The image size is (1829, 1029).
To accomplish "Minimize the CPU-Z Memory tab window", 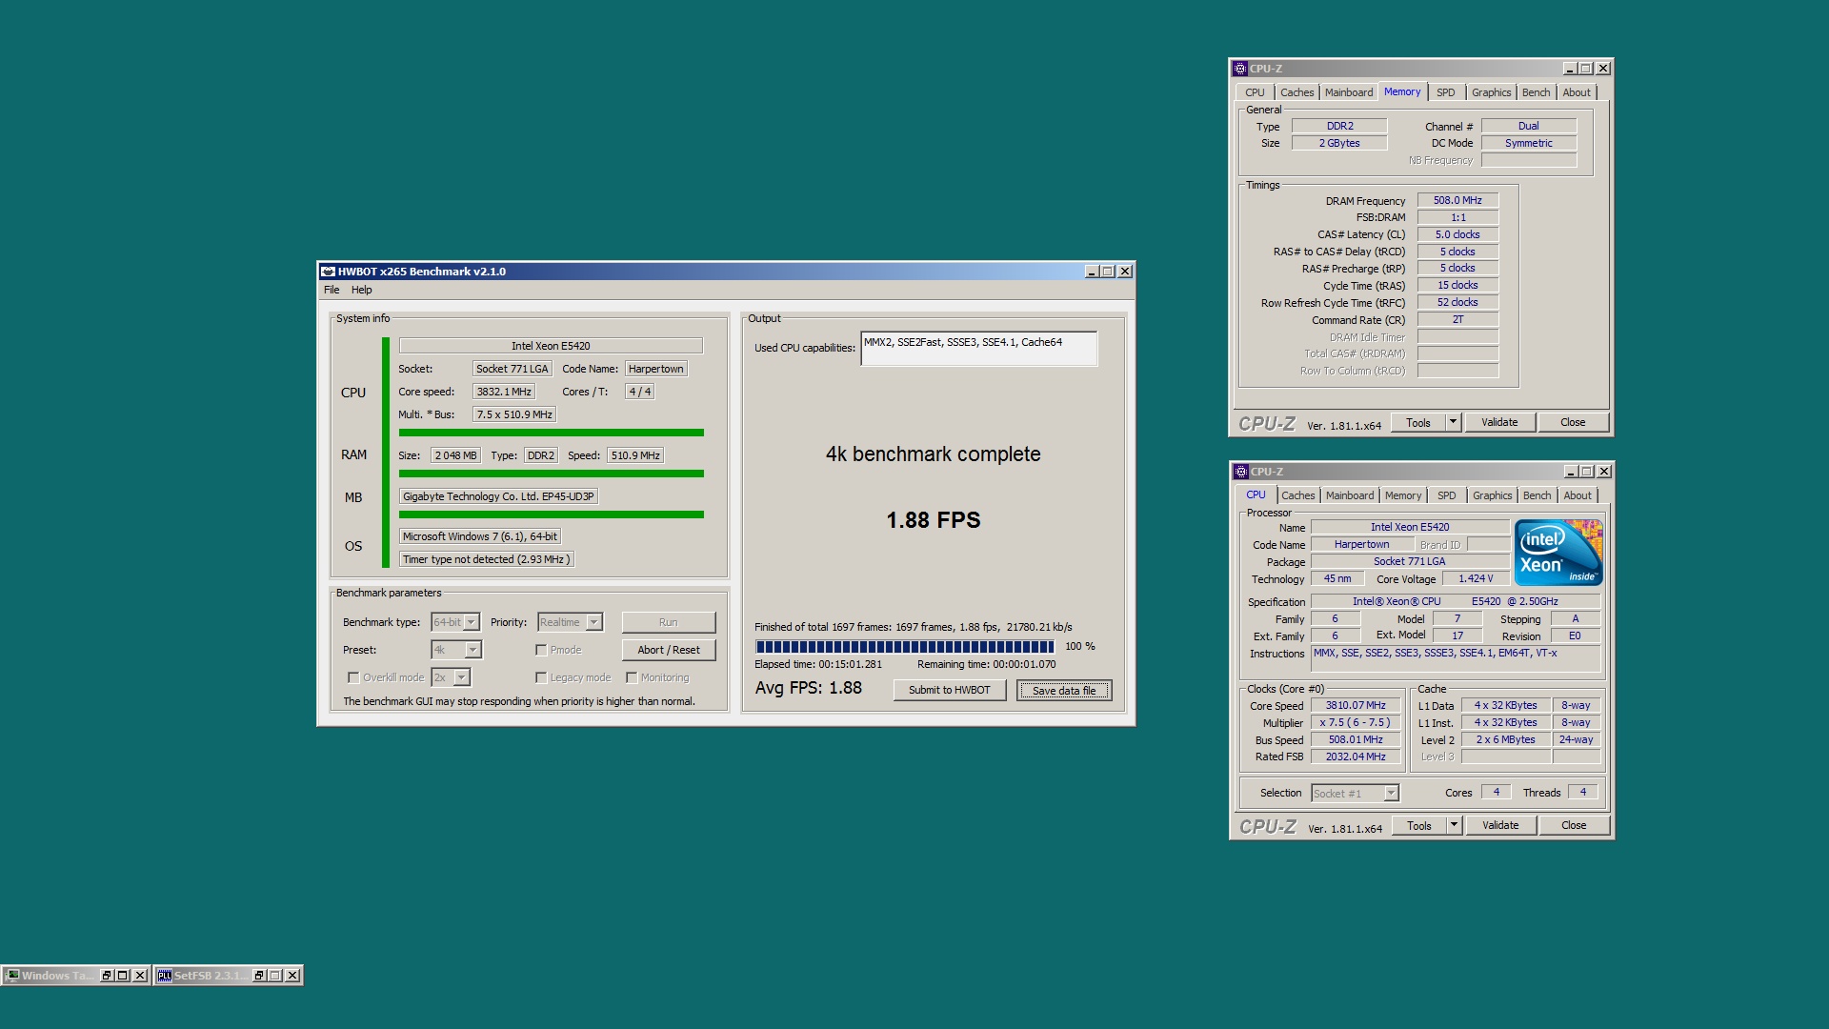I will [1570, 69].
